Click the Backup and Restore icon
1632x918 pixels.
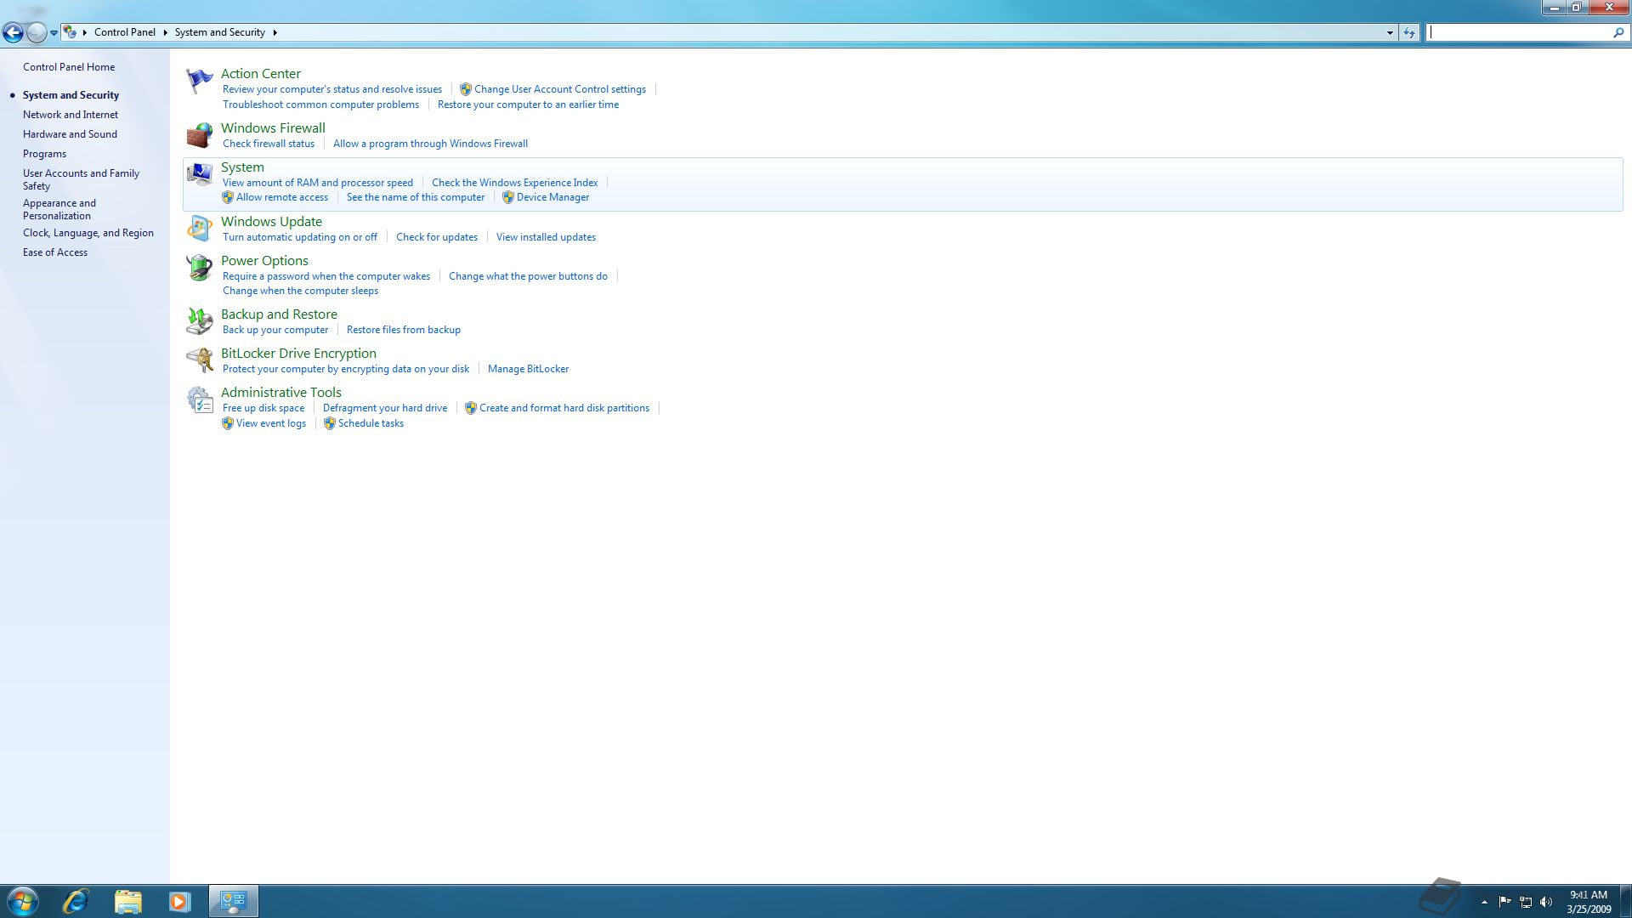coord(200,321)
